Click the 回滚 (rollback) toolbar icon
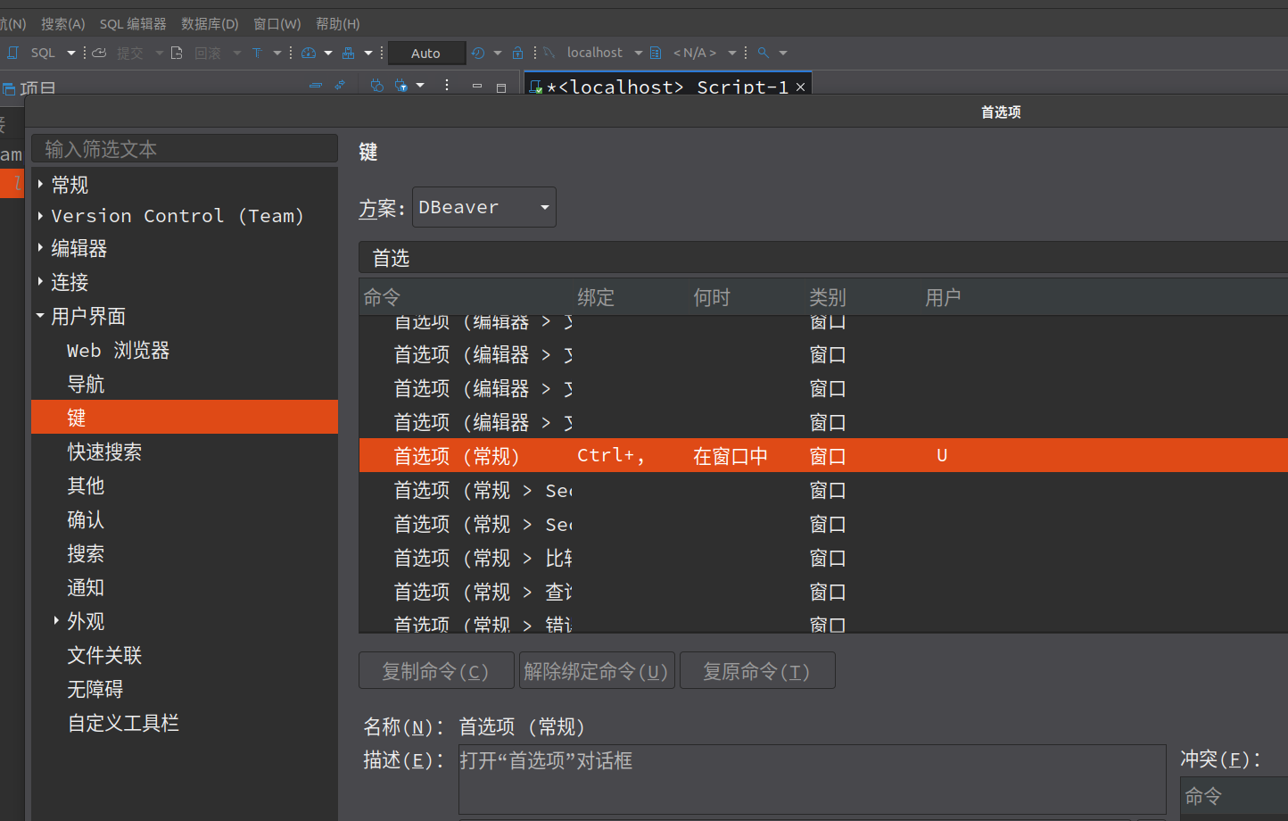1288x821 pixels. (178, 53)
